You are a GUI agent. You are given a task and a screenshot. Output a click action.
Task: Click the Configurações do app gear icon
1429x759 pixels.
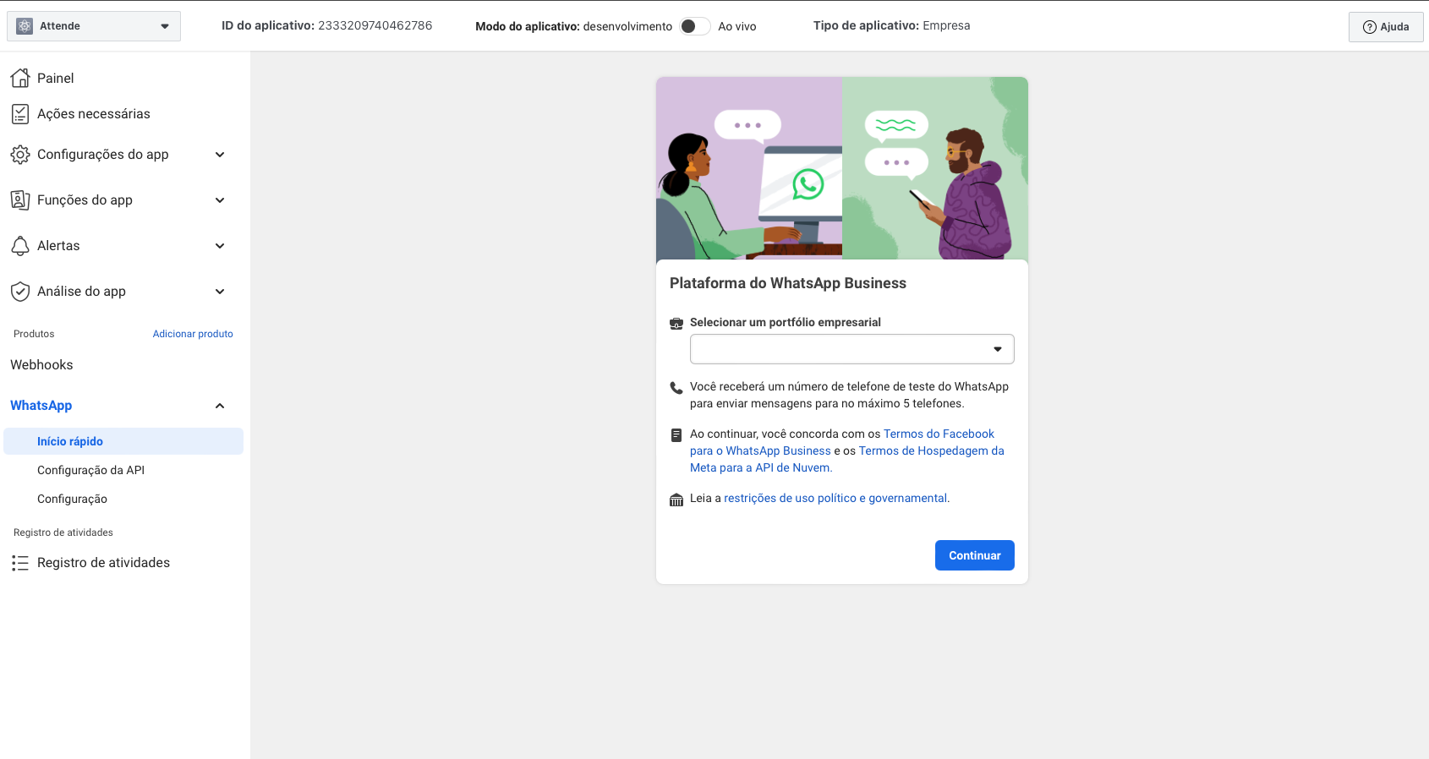pos(20,155)
